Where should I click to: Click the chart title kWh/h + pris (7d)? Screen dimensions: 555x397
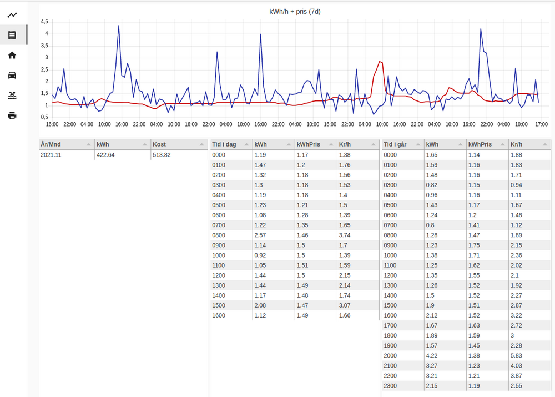click(295, 11)
